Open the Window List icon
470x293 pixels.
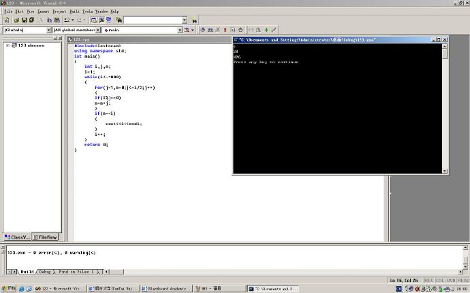point(109,20)
